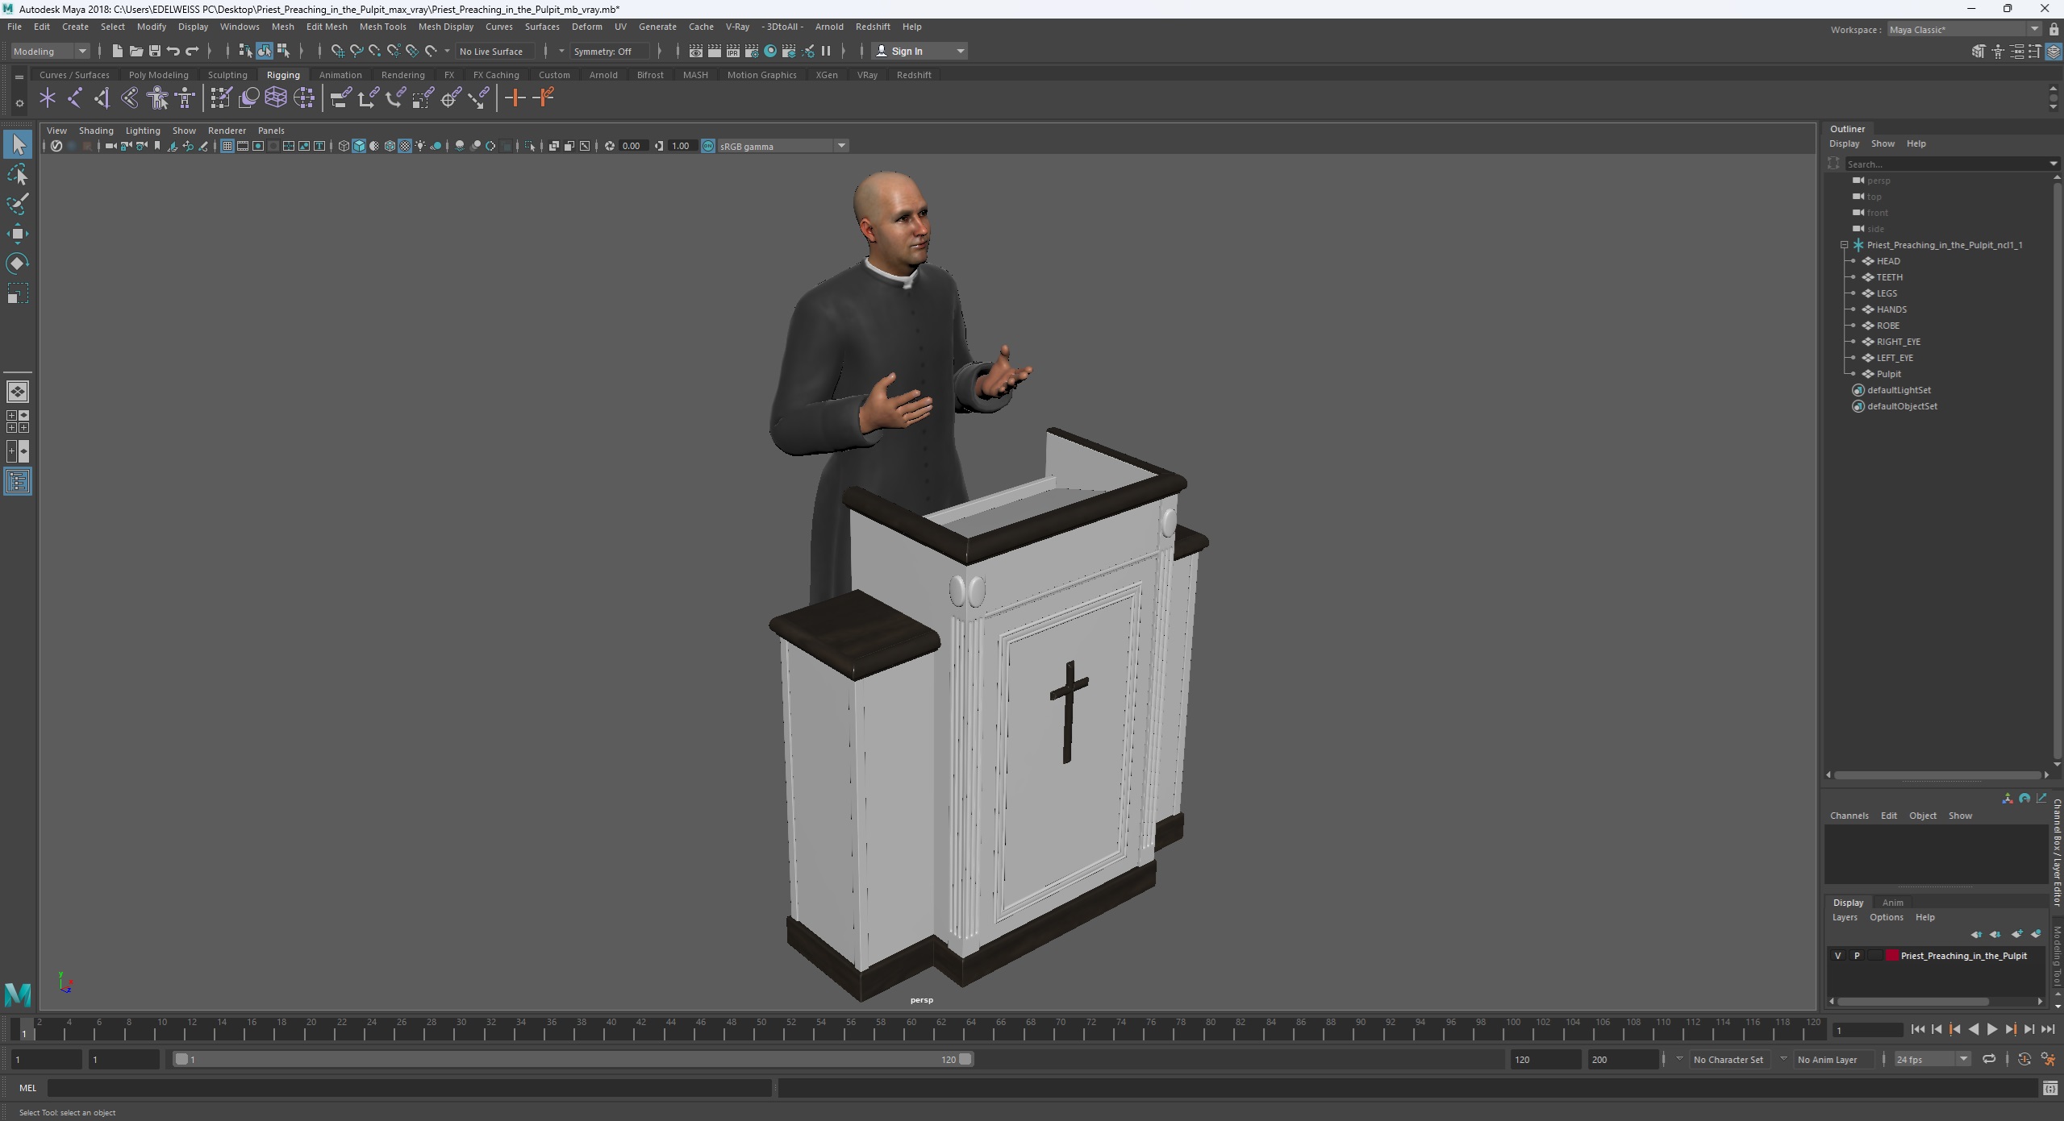Click the Snap to grids icon

pyautogui.click(x=337, y=51)
